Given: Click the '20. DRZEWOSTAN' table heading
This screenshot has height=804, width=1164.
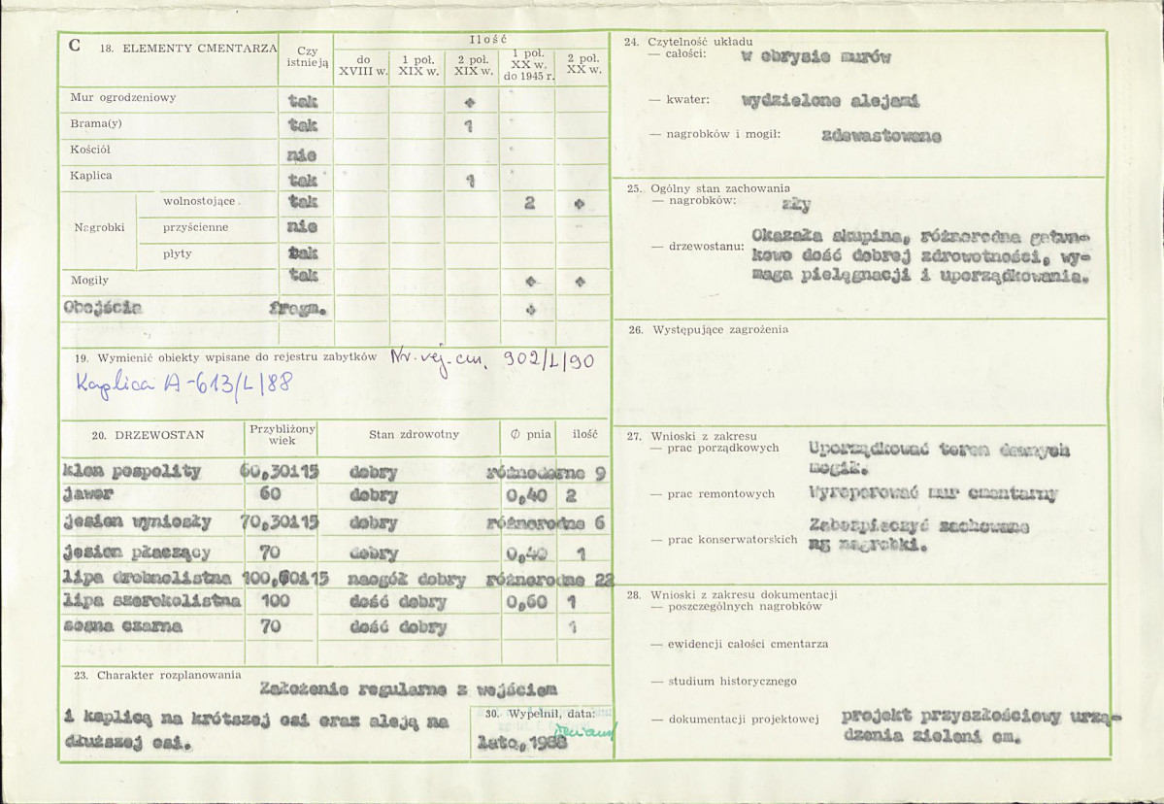Looking at the screenshot, I should pyautogui.click(x=148, y=435).
